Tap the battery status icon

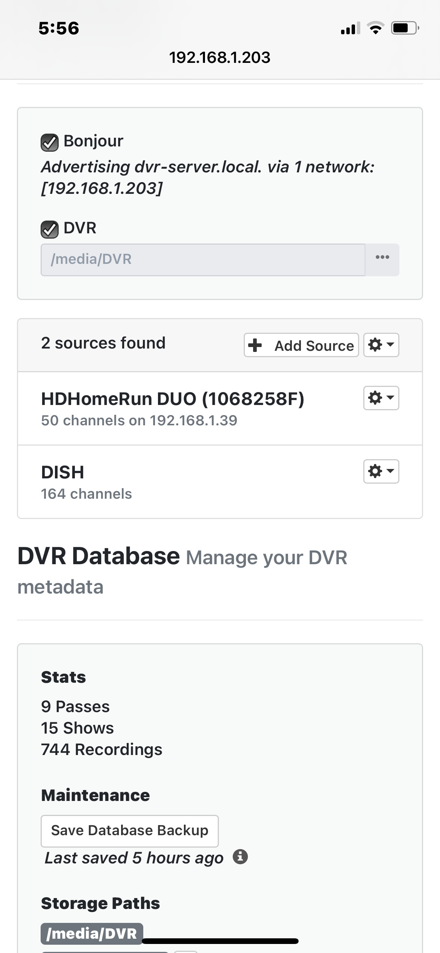[x=405, y=28]
